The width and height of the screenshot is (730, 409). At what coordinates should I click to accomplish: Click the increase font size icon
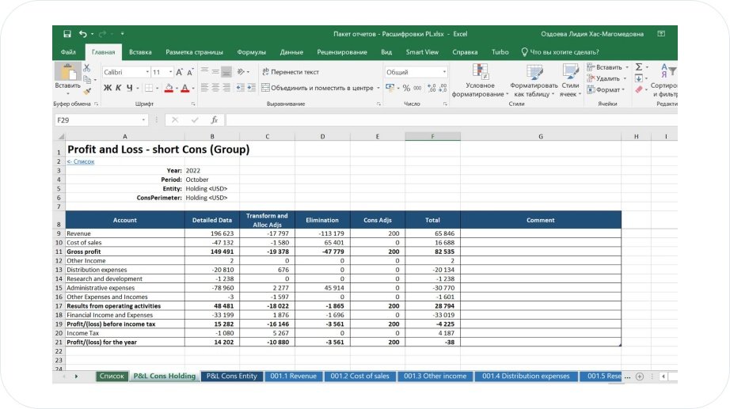tap(180, 72)
